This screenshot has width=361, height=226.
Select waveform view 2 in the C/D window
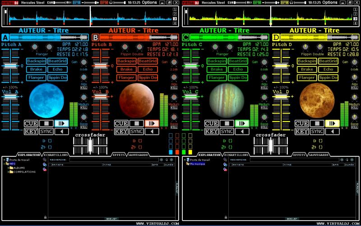(x=356, y=14)
